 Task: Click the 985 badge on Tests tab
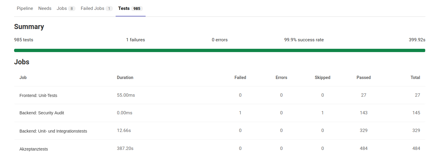pos(137,9)
